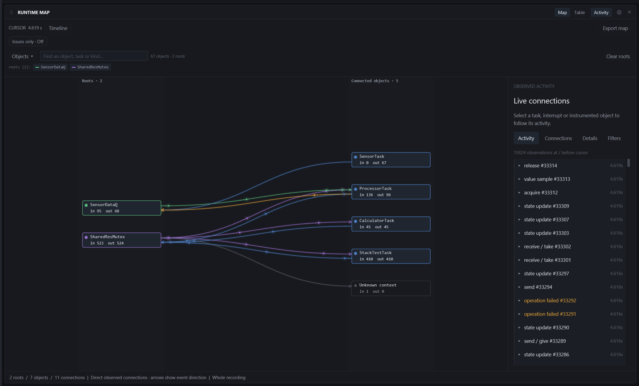This screenshot has height=386, width=639.
Task: Grab the Runtime Map panel drag handle
Action: pyautogui.click(x=11, y=12)
